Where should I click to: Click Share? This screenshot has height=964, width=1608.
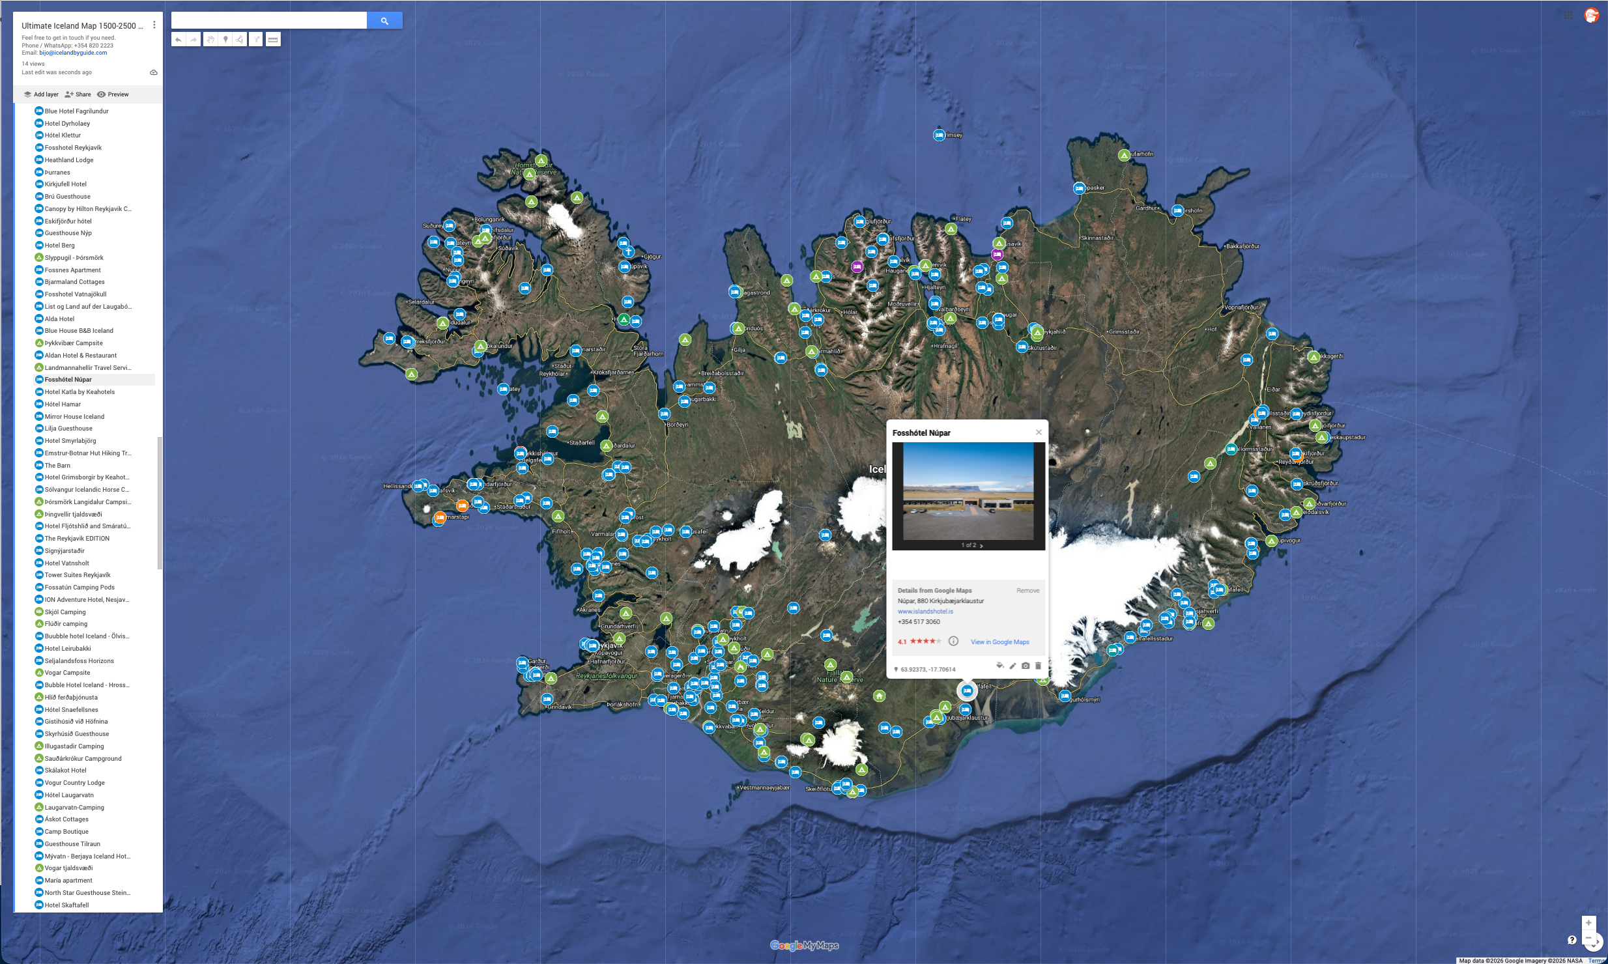[x=78, y=94]
